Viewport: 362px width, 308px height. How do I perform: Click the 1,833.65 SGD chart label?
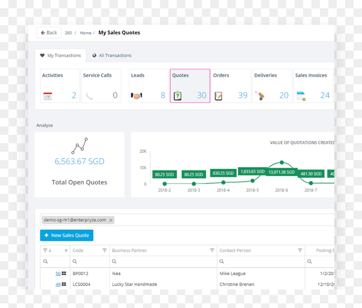pyautogui.click(x=253, y=171)
